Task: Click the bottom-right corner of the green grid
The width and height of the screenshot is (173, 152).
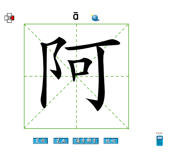Action: point(129,129)
